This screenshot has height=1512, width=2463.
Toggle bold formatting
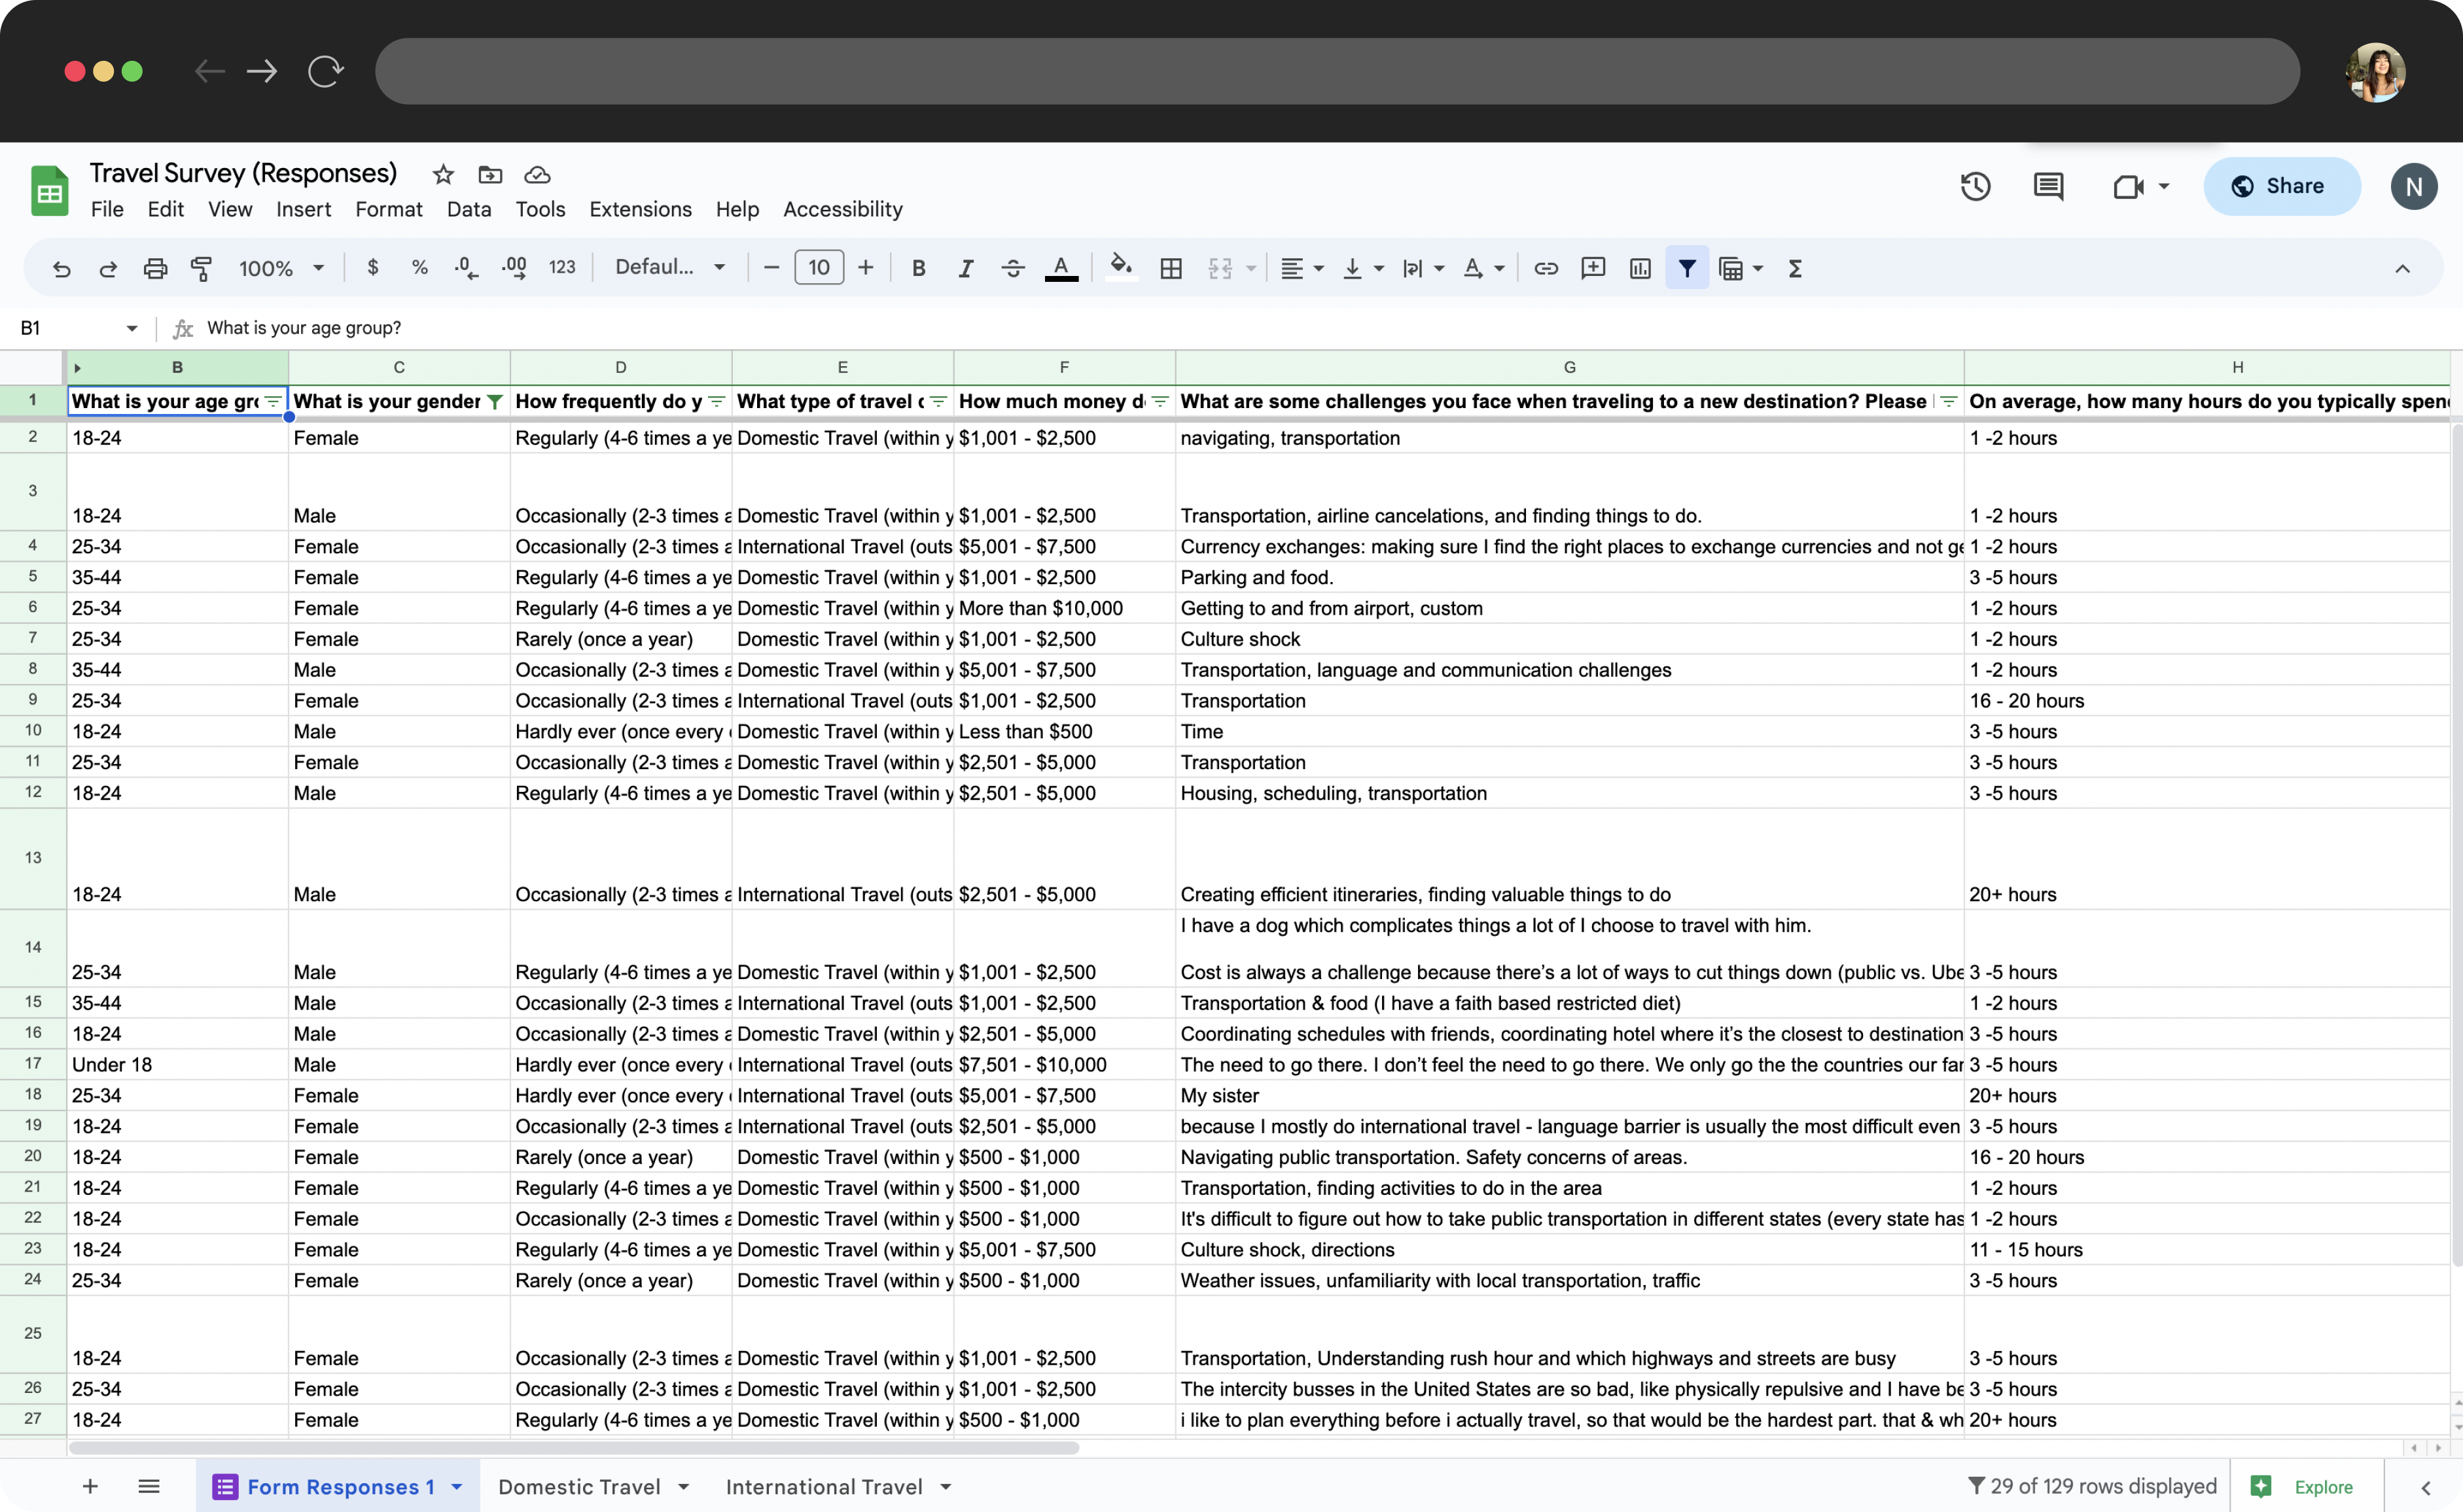point(918,268)
